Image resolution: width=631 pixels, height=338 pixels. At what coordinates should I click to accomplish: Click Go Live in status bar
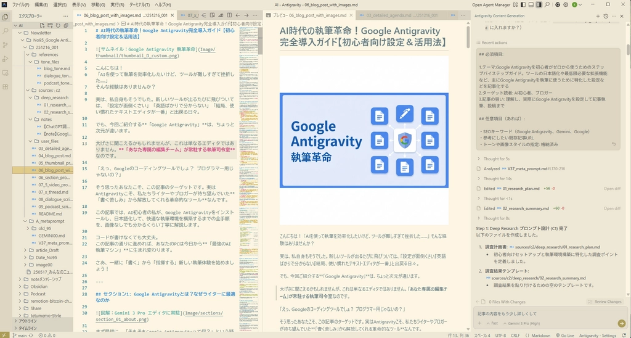564,335
